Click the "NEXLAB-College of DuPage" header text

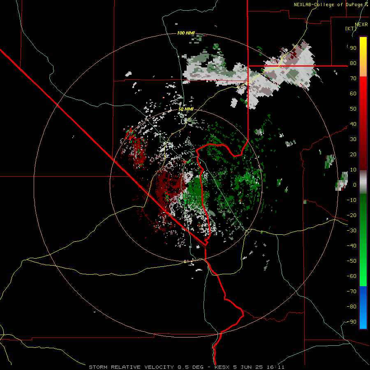coord(328,5)
